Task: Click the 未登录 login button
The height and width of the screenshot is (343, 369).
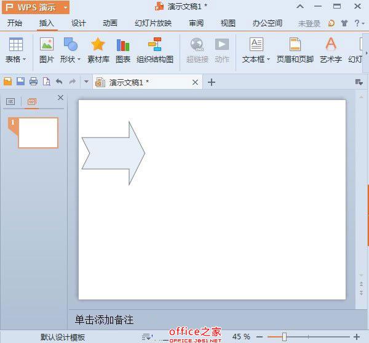Action: click(x=309, y=23)
